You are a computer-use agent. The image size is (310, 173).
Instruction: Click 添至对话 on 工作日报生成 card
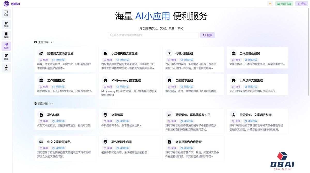[x=58, y=86]
